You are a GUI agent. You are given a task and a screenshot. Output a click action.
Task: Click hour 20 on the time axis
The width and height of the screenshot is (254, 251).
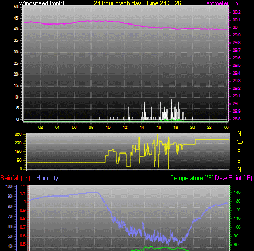click(x=192, y=127)
